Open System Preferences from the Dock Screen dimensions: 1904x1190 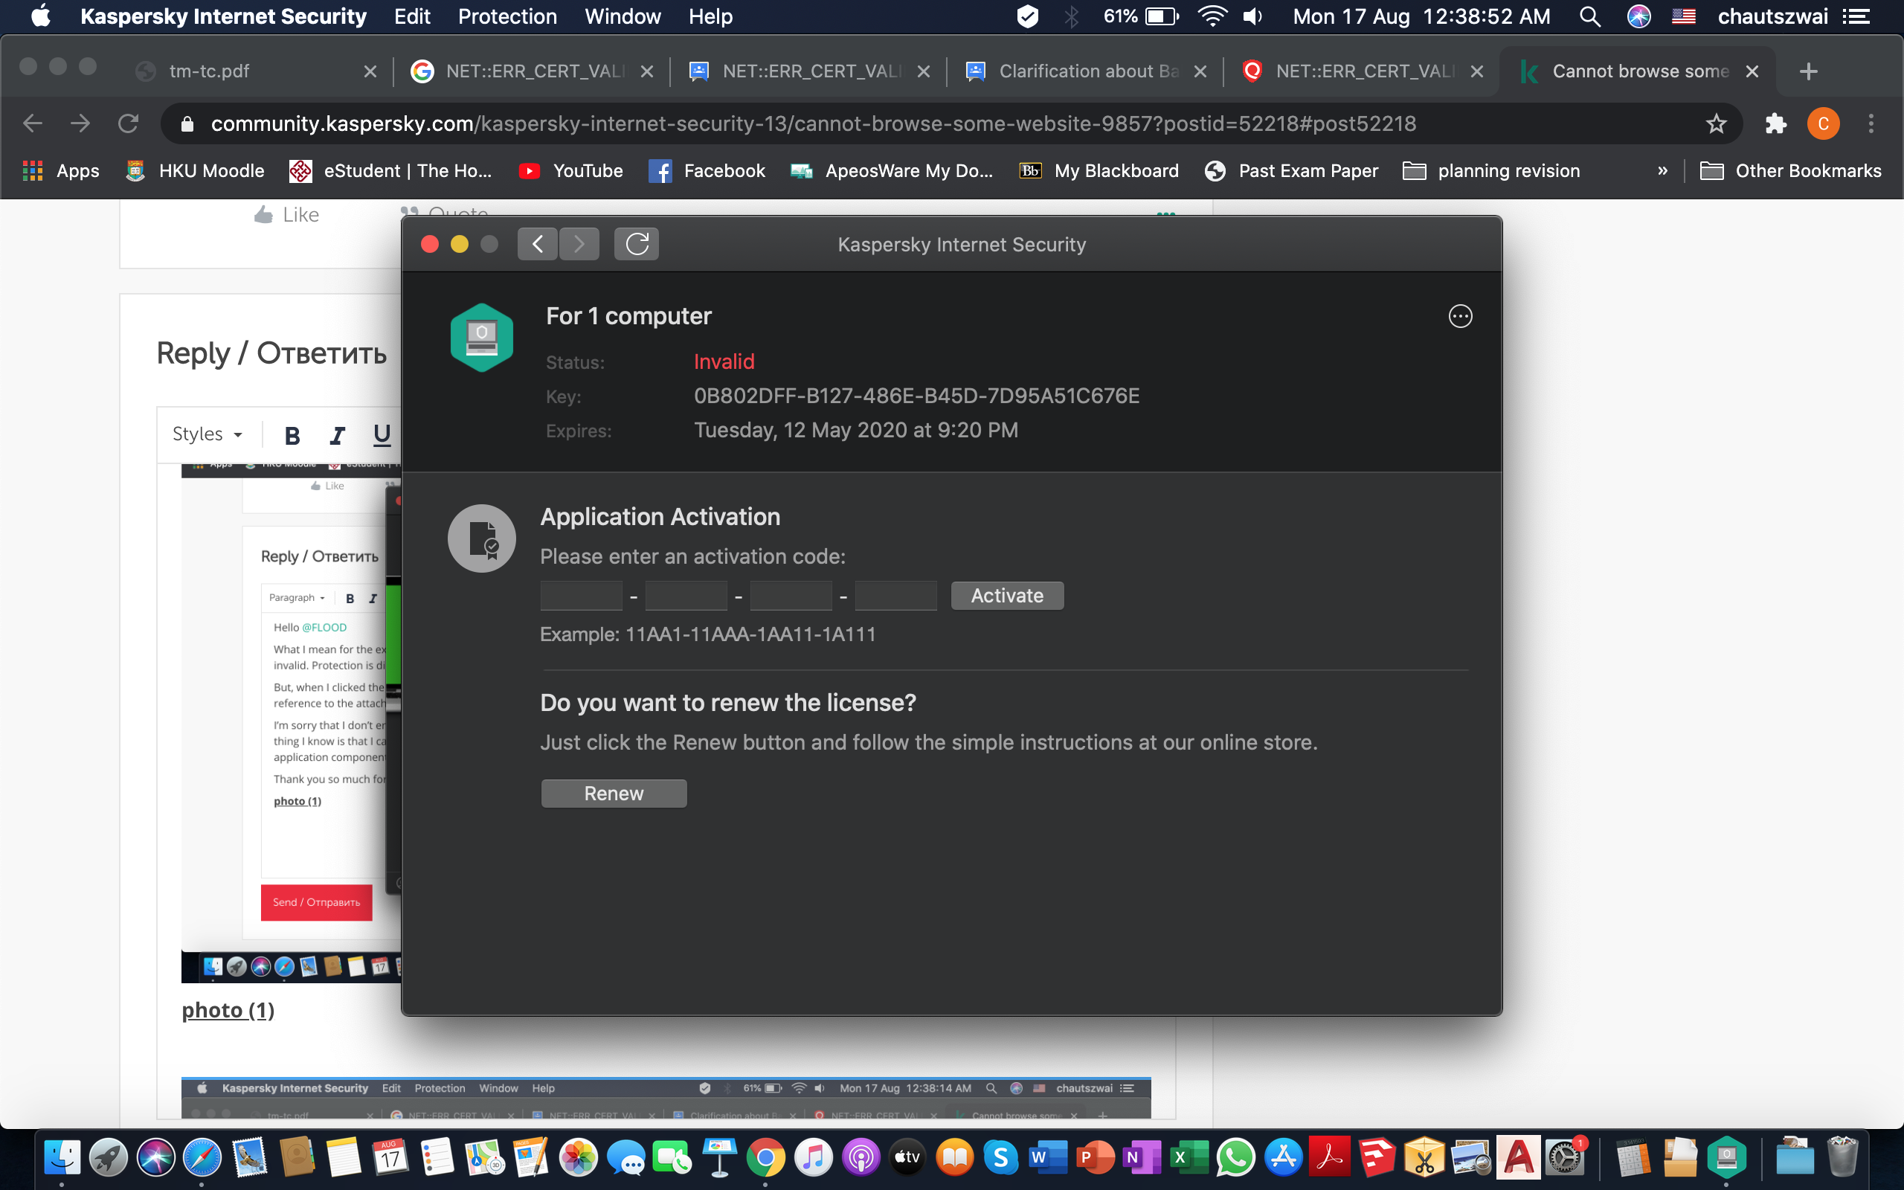pos(1566,1157)
